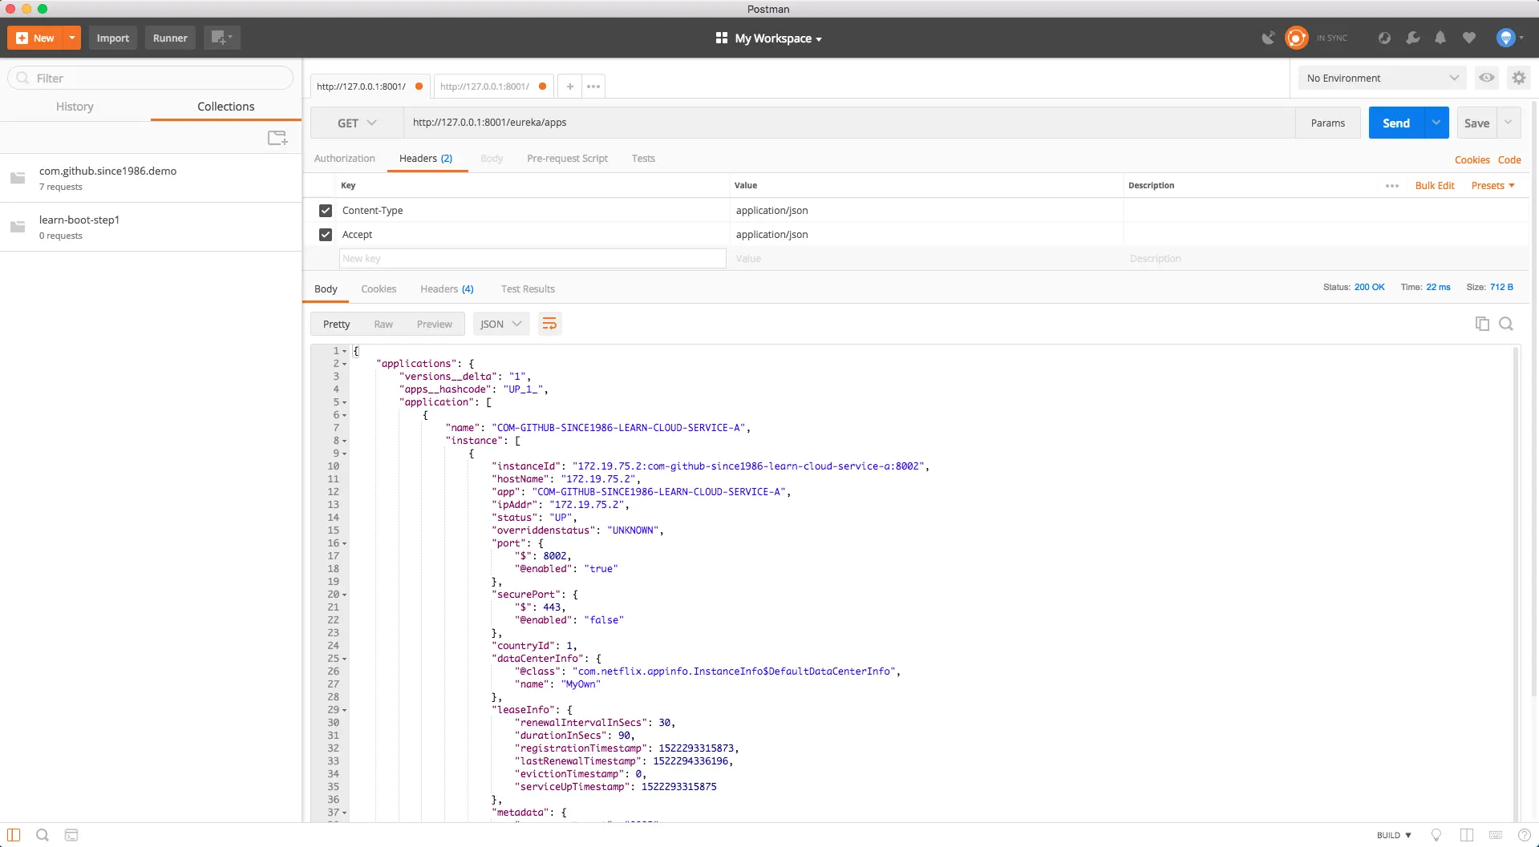Viewport: 1539px width, 847px height.
Task: Open the Cookies link
Action: pos(1472,160)
